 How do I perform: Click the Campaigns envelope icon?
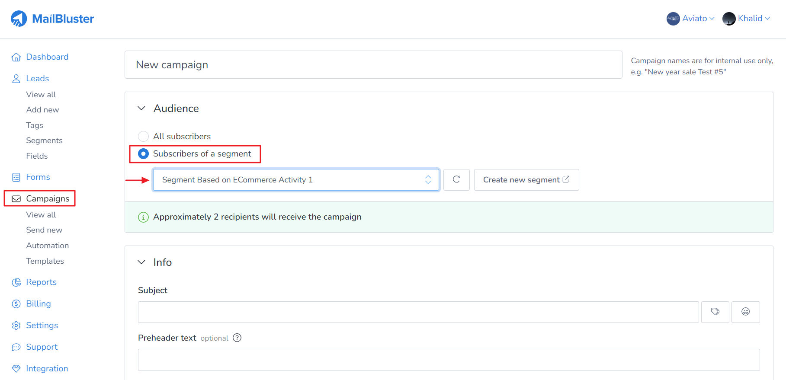tap(16, 199)
